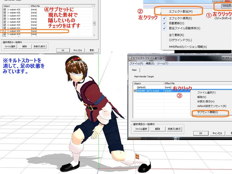The width and height of the screenshot is (232, 174).
Task: Uncheck the subset #31 checkbox
Action: tap(5, 28)
